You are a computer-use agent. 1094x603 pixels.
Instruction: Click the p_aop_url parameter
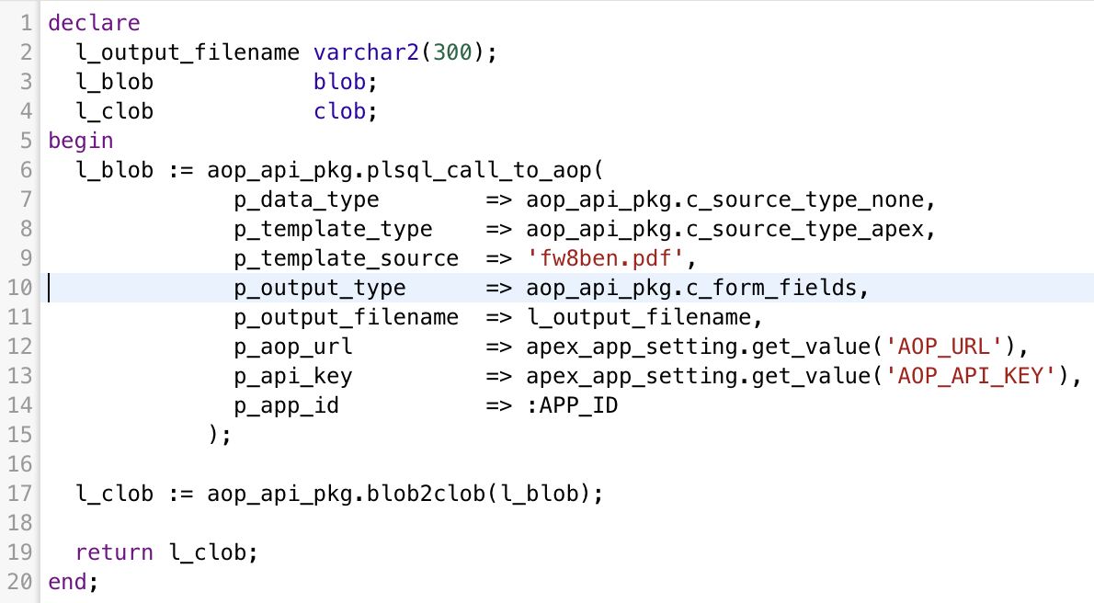tap(293, 347)
